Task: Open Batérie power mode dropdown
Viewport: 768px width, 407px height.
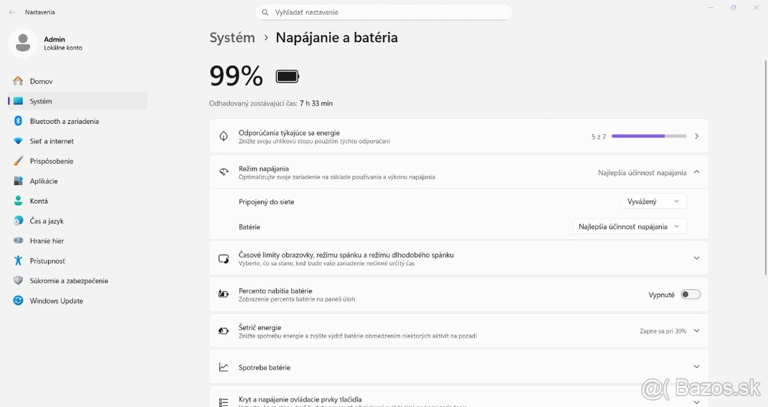Action: pyautogui.click(x=629, y=226)
